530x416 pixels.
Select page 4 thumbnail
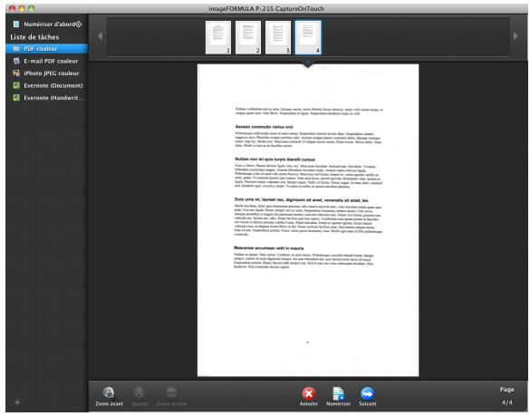308,37
